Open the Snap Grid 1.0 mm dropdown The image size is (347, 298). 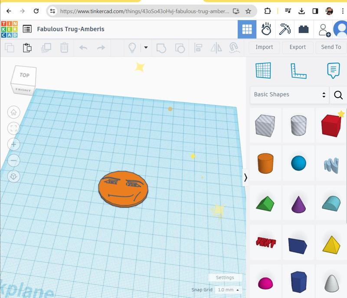pyautogui.click(x=228, y=290)
